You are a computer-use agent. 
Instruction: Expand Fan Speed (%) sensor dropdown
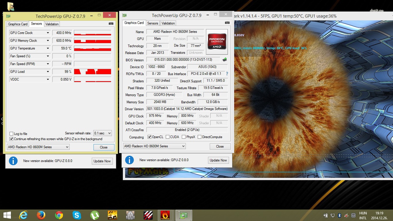(x=48, y=56)
